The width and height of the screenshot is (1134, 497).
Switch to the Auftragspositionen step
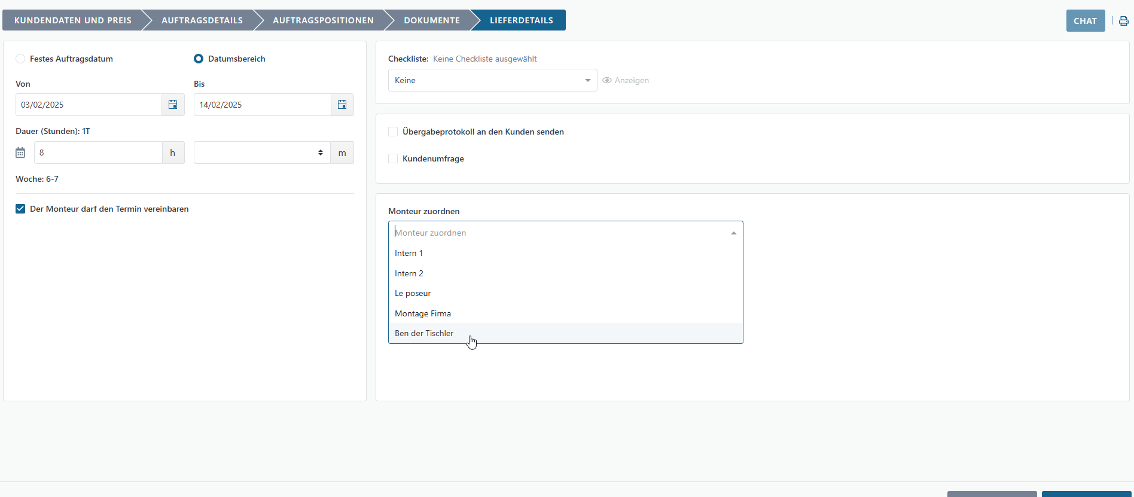[x=323, y=20]
